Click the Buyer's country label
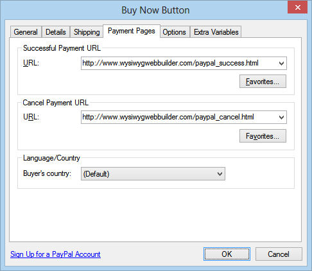The width and height of the screenshot is (312, 271). pos(47,173)
